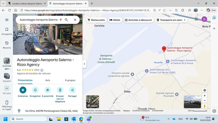Switch to the À propos tab

(70, 80)
